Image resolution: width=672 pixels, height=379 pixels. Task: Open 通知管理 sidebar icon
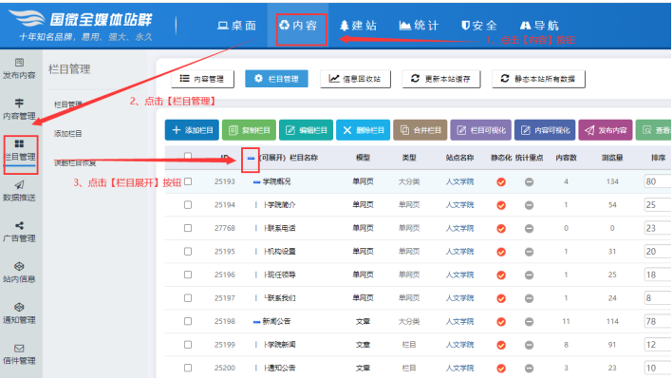(19, 313)
